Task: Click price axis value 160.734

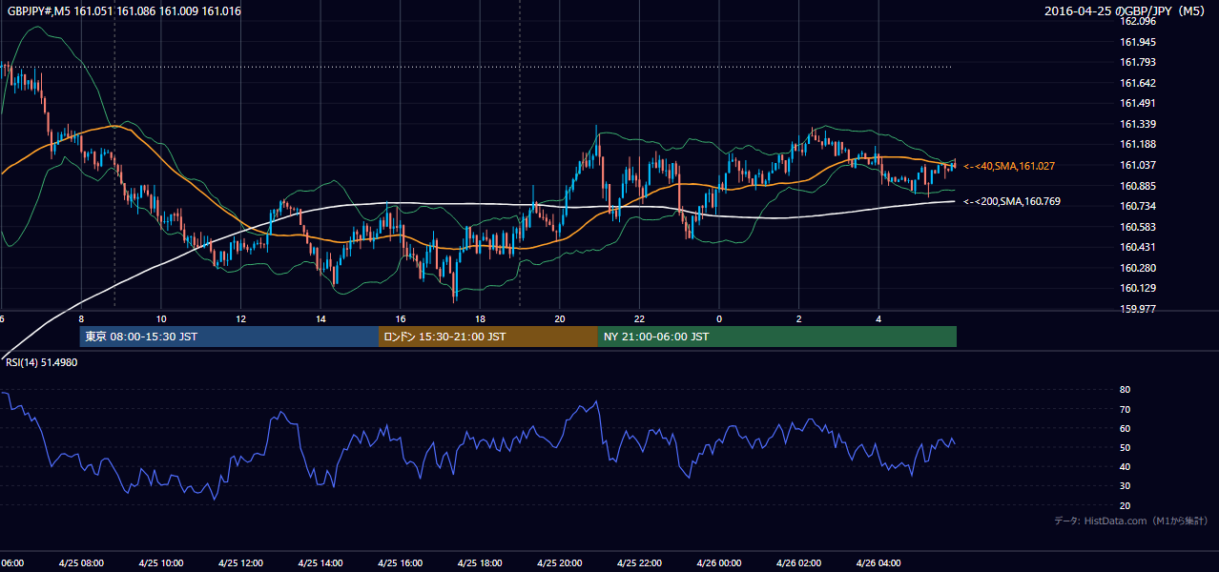Action: [x=1138, y=206]
